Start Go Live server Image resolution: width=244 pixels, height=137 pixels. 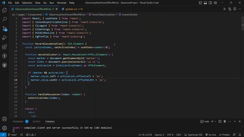(x=211, y=135)
